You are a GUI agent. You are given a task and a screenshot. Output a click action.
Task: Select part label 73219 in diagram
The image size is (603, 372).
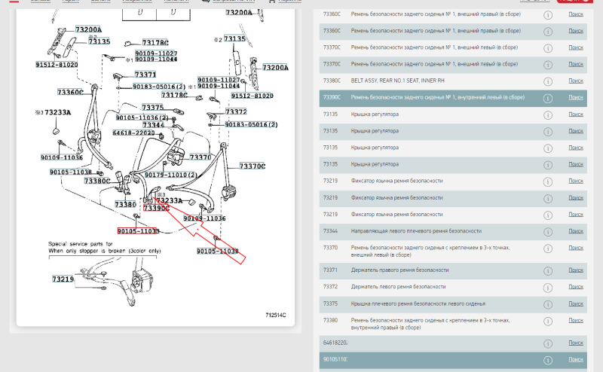pos(63,279)
